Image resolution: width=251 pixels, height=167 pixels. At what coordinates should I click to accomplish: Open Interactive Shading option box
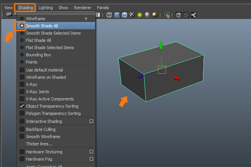click(x=91, y=121)
